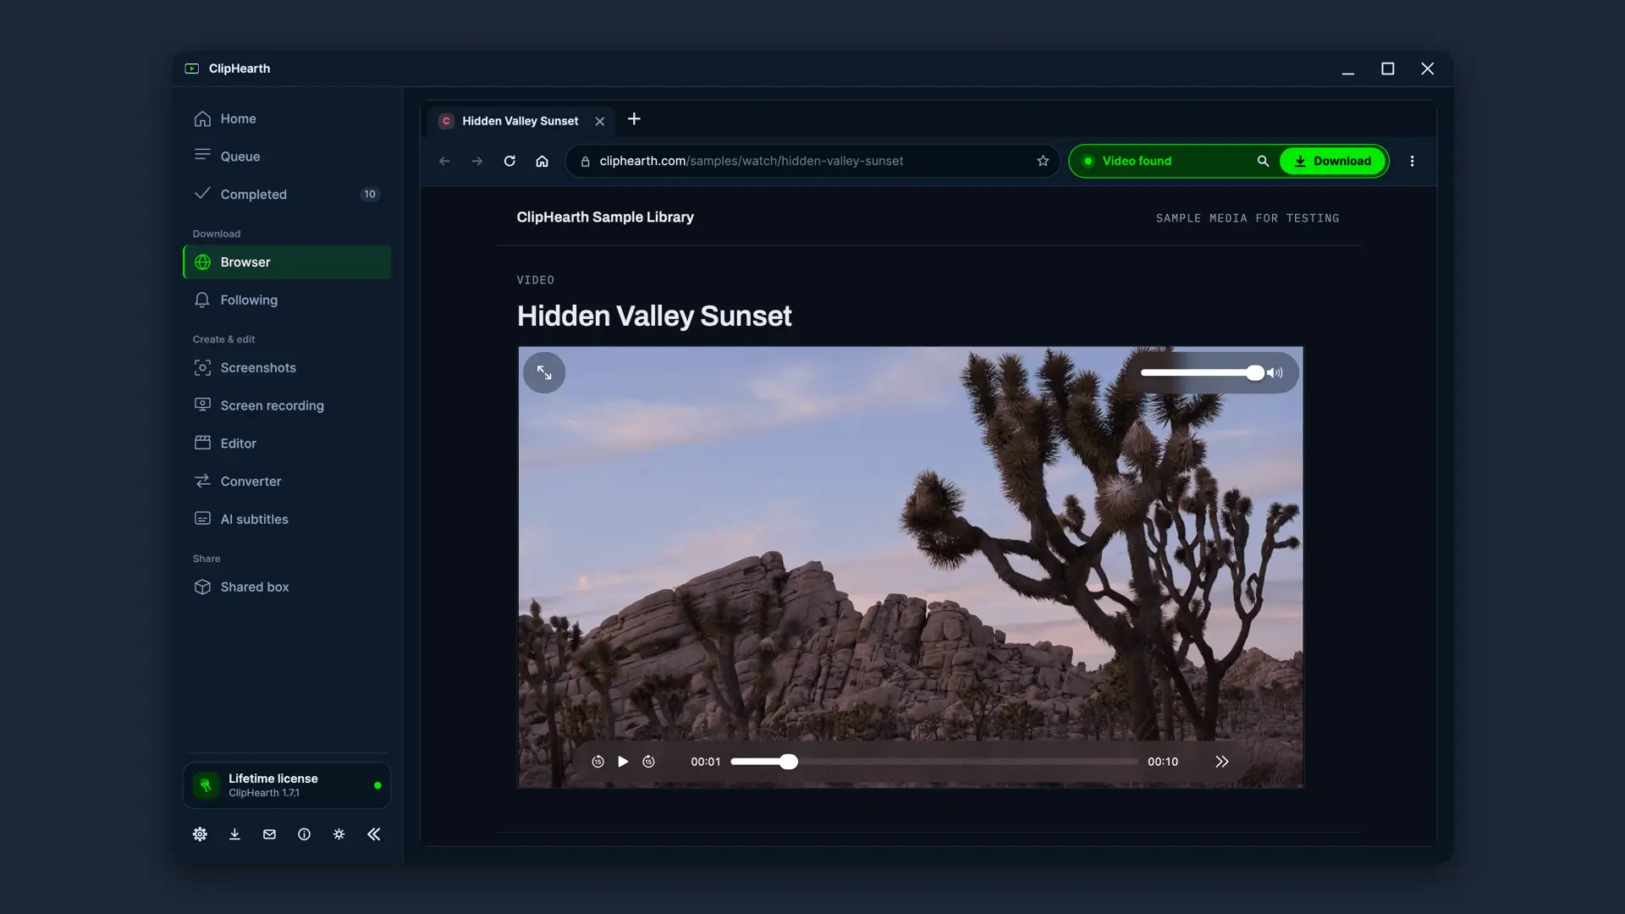Open the Editor tool
1625x914 pixels.
coord(287,443)
